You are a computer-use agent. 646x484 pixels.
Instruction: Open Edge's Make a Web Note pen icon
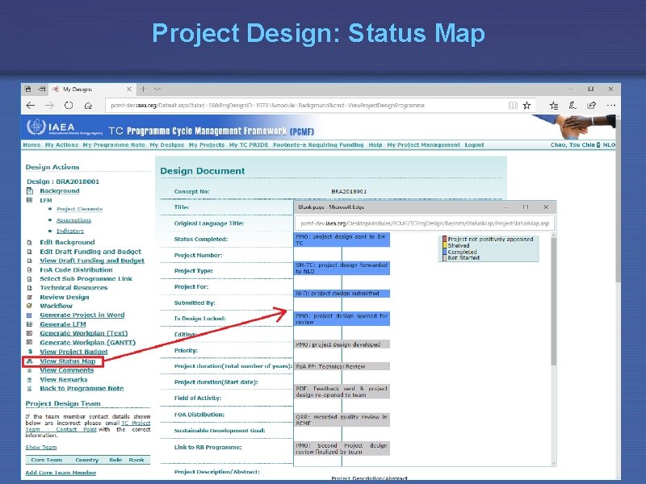573,106
